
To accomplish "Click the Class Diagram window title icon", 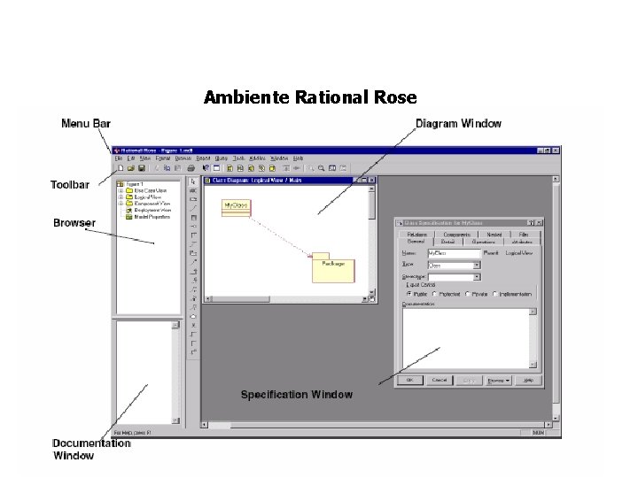I will 207,180.
